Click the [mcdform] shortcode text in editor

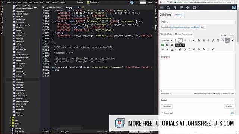(165, 57)
